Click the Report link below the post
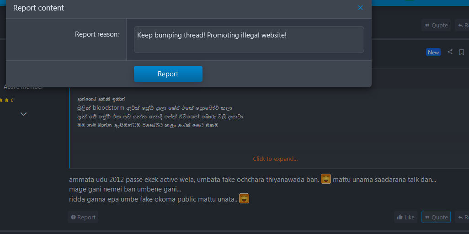 pos(83,217)
